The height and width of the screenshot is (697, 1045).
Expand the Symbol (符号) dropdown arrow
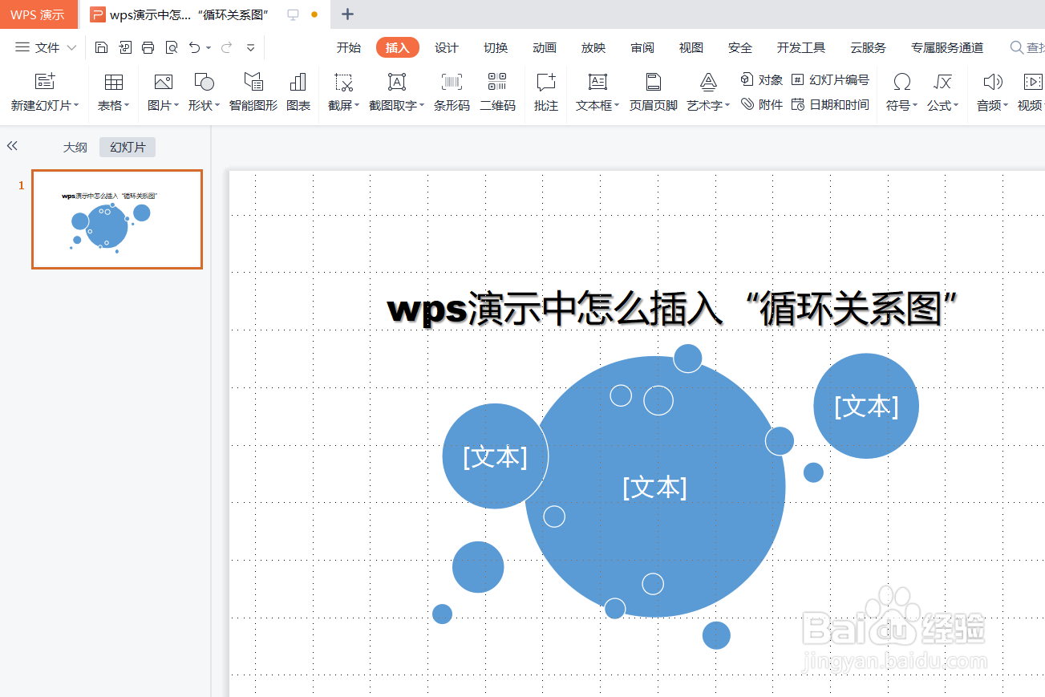pyautogui.click(x=915, y=105)
